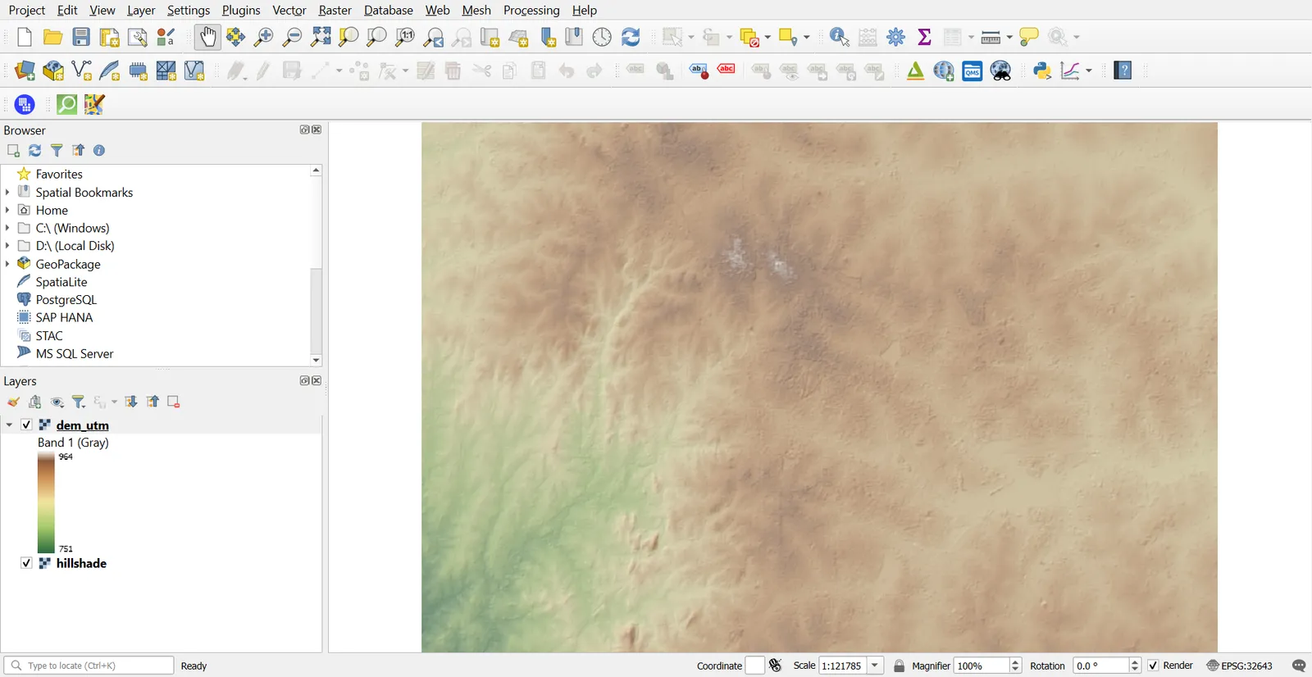Click the Zoom In magnifier tool
Screen dimensions: 1312x677
(x=264, y=37)
